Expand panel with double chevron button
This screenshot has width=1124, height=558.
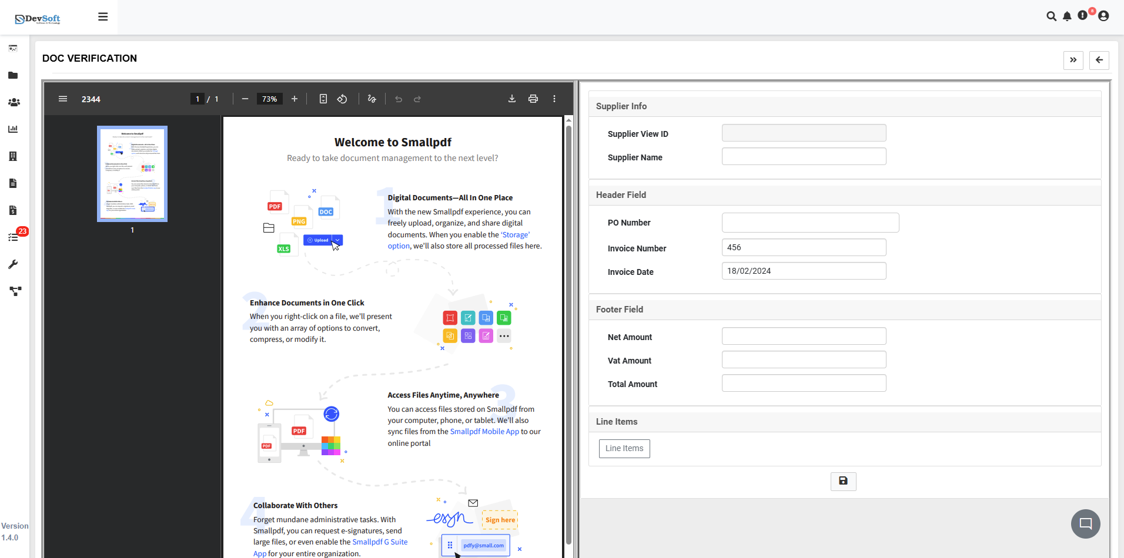1073,60
